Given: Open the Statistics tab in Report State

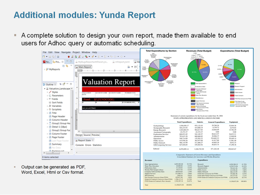Looking at the screenshot, I should (x=97, y=145).
